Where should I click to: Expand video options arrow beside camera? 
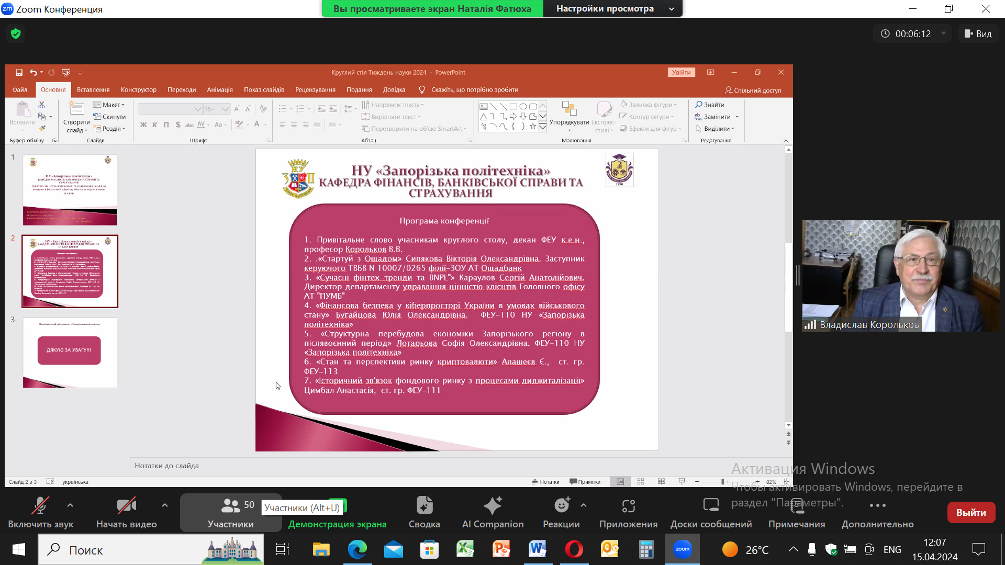click(165, 505)
